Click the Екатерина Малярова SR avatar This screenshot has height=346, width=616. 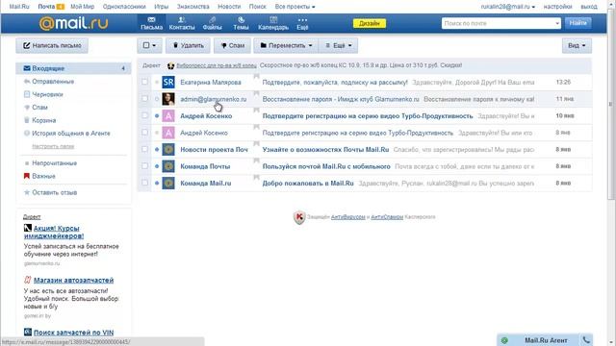click(168, 82)
